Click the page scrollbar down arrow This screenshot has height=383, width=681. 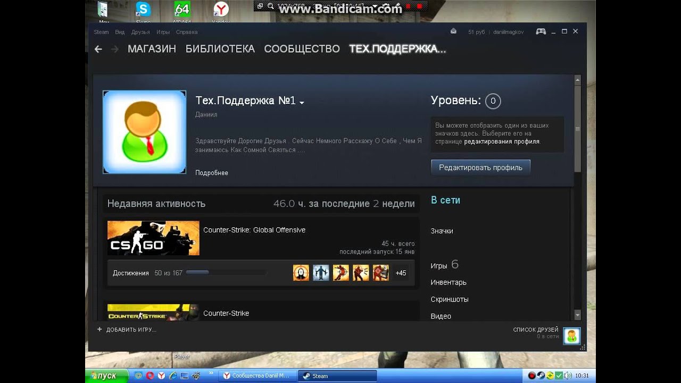click(578, 315)
